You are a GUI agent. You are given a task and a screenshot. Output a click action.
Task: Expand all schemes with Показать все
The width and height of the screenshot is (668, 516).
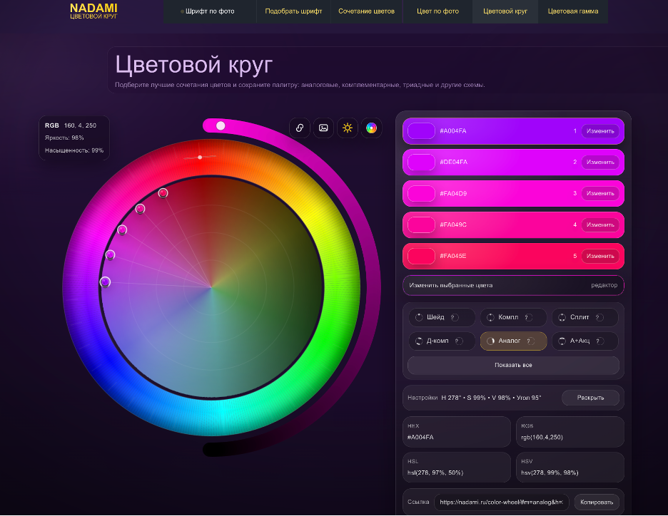click(x=513, y=365)
